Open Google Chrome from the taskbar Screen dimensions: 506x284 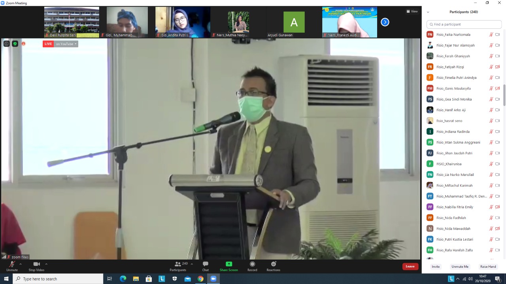pos(200,279)
